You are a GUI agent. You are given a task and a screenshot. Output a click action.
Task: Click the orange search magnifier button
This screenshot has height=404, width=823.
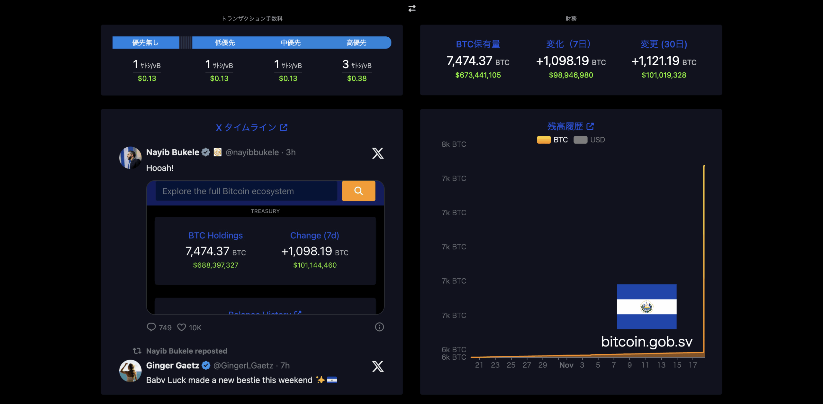(x=358, y=191)
